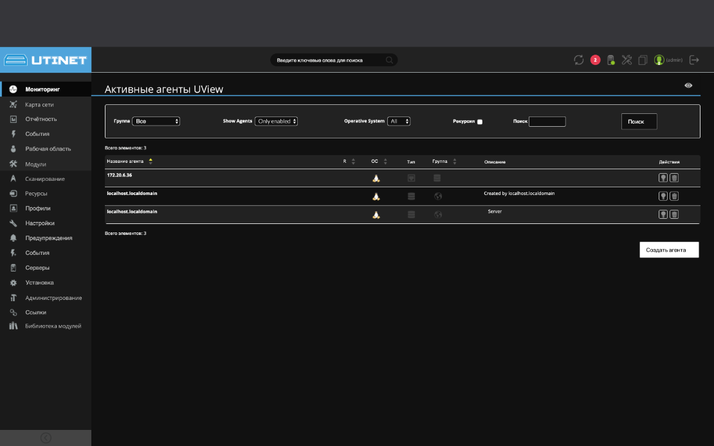Click the Linux OS icon for 172.20.6.36
This screenshot has height=446, width=714.
[x=376, y=178]
